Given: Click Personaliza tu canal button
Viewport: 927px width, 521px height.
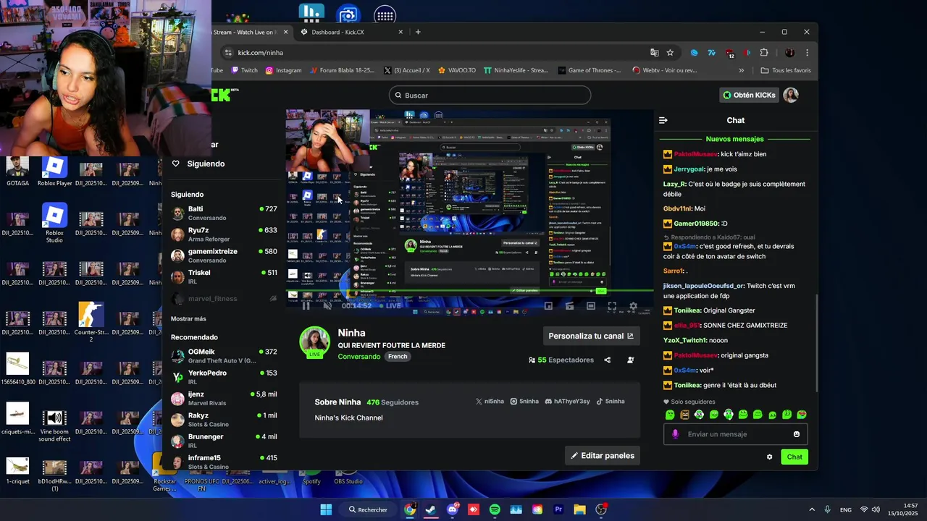Looking at the screenshot, I should coord(591,336).
